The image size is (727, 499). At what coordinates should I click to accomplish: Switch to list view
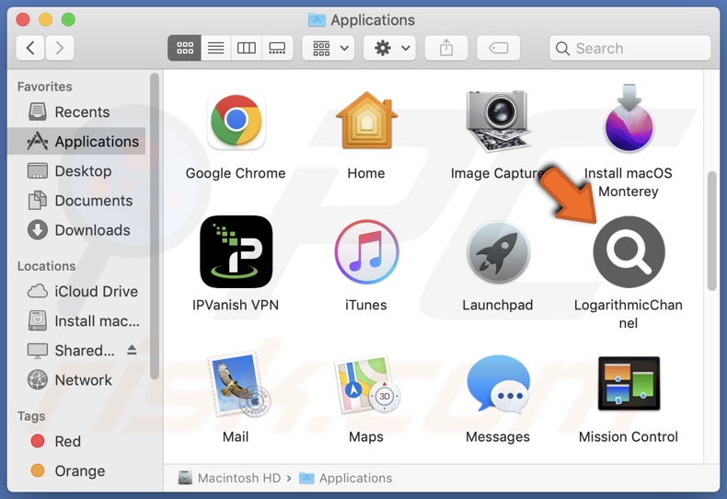coord(215,48)
